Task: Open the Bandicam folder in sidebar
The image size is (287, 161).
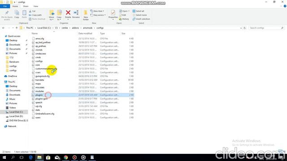Action: click(x=14, y=62)
